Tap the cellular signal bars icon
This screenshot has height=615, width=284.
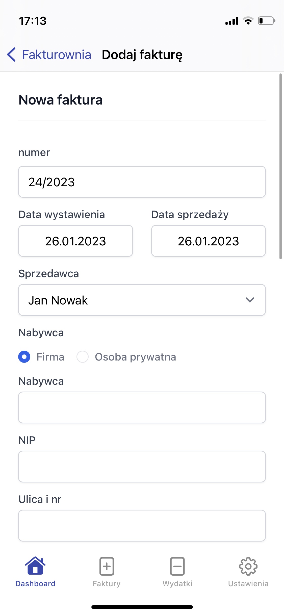pyautogui.click(x=232, y=21)
